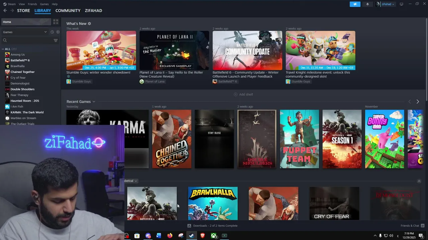Open the Friends menu

32,4
